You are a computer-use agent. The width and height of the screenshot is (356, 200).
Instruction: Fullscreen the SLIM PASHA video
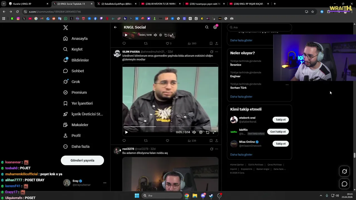click(x=214, y=132)
